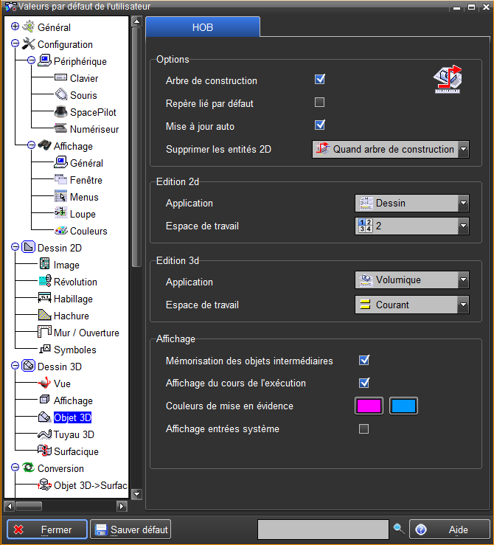Pick the magenta highlight color swatch

[x=369, y=406]
